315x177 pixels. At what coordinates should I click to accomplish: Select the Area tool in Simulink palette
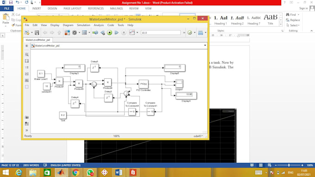27,87
